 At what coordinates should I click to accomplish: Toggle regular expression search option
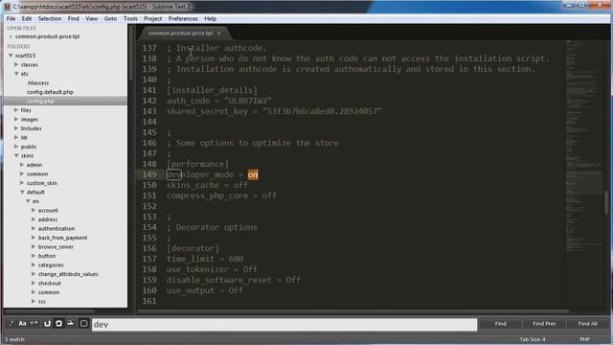[x=11, y=324]
